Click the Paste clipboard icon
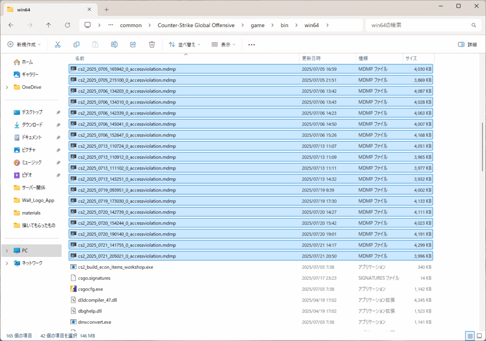This screenshot has width=486, height=341. [95, 44]
